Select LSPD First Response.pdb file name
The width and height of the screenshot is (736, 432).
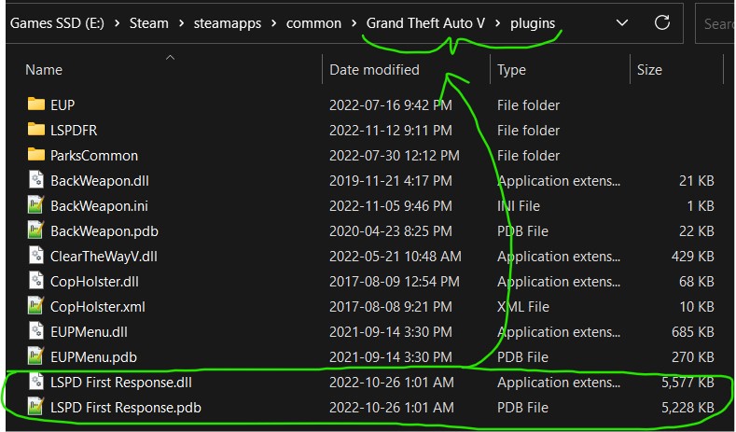(126, 408)
